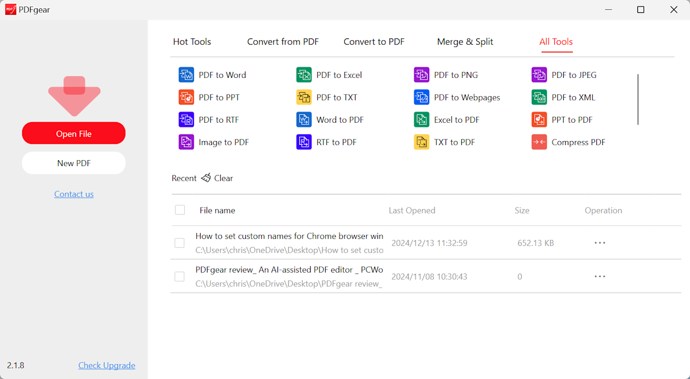Click the PDF to PNG tool icon
This screenshot has height=379, width=690.
[421, 75]
